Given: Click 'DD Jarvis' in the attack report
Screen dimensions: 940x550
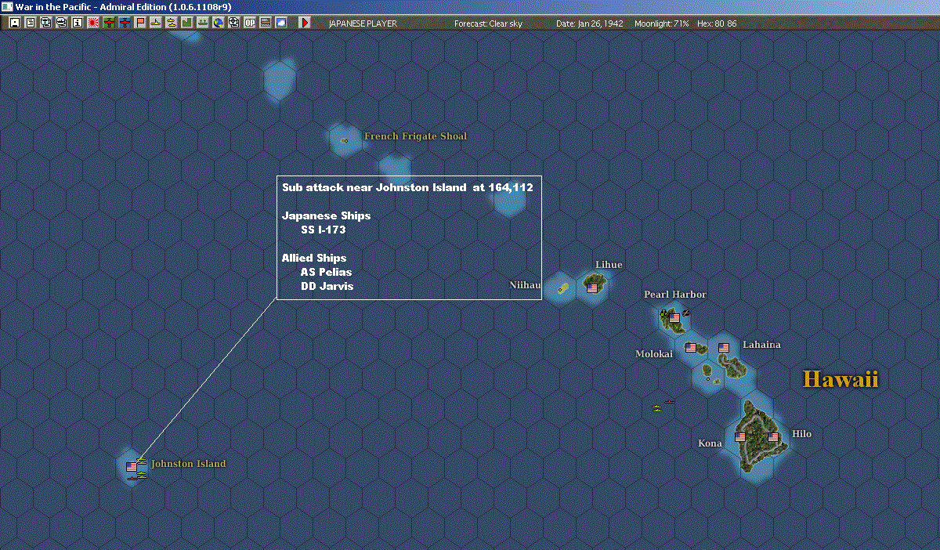Looking at the screenshot, I should click(x=327, y=287).
